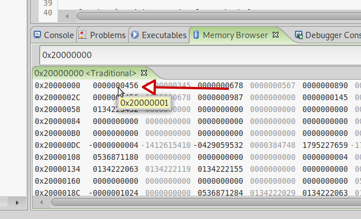Click memory cell 0536871180
Image resolution: width=361 pixels, height=219 pixels.
pyautogui.click(x=116, y=158)
